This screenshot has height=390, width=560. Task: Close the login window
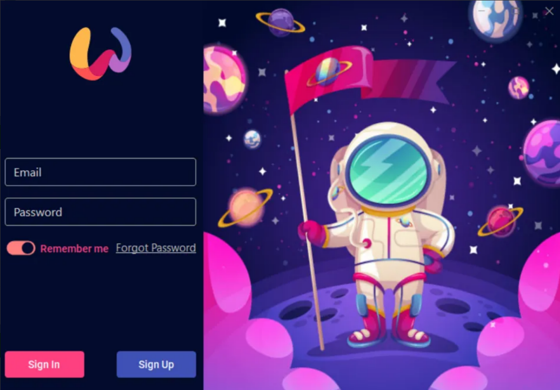coord(549,11)
